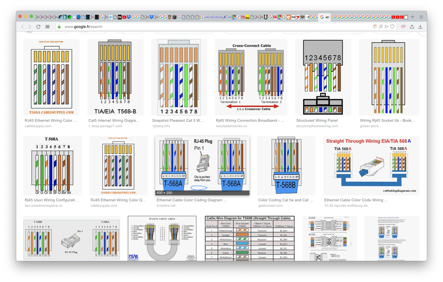Switch to the yellow BVG tab

(248, 17)
